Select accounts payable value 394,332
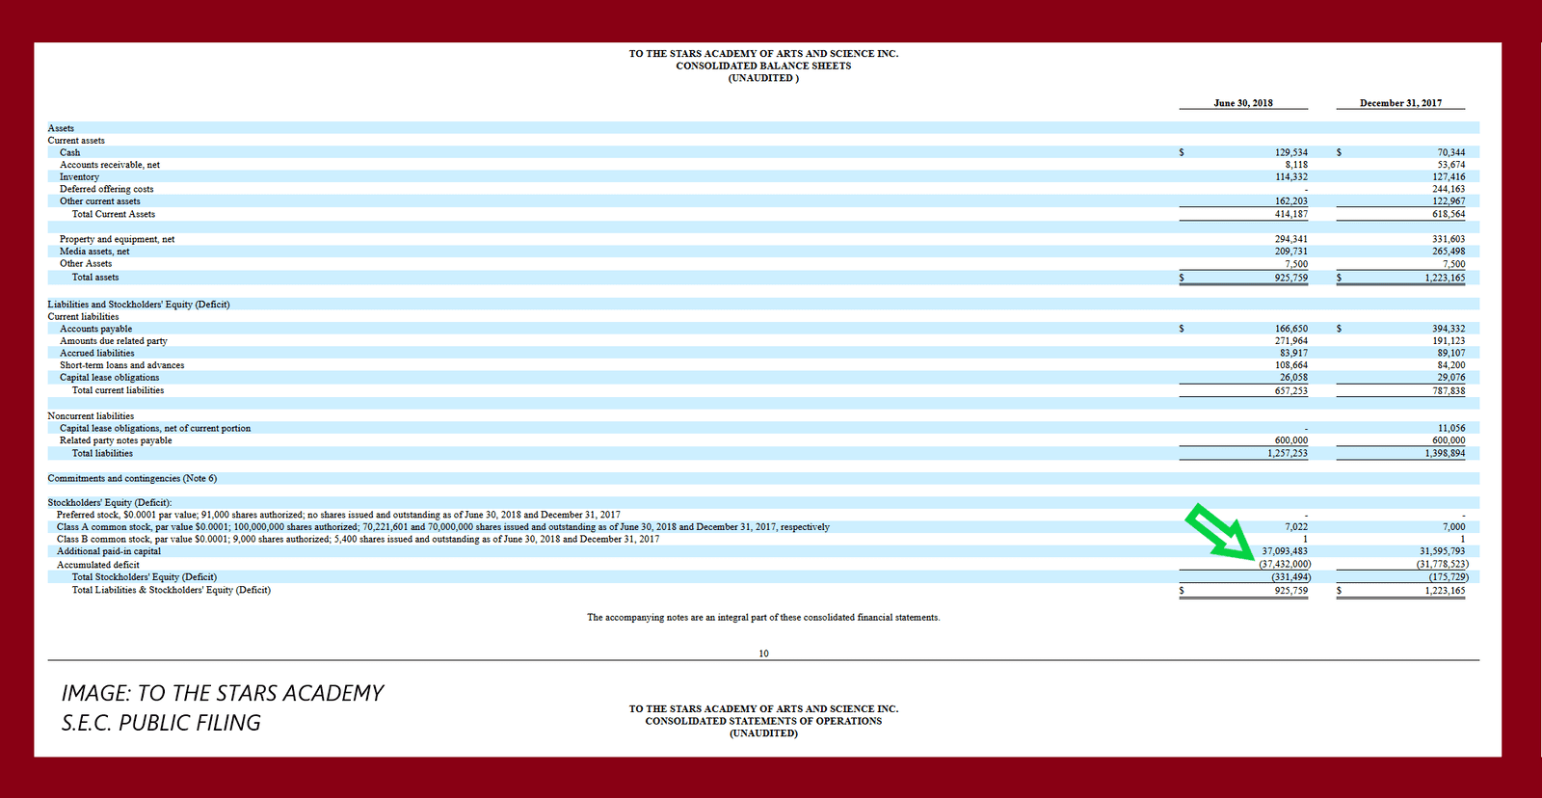Image resolution: width=1542 pixels, height=798 pixels. [x=1449, y=329]
